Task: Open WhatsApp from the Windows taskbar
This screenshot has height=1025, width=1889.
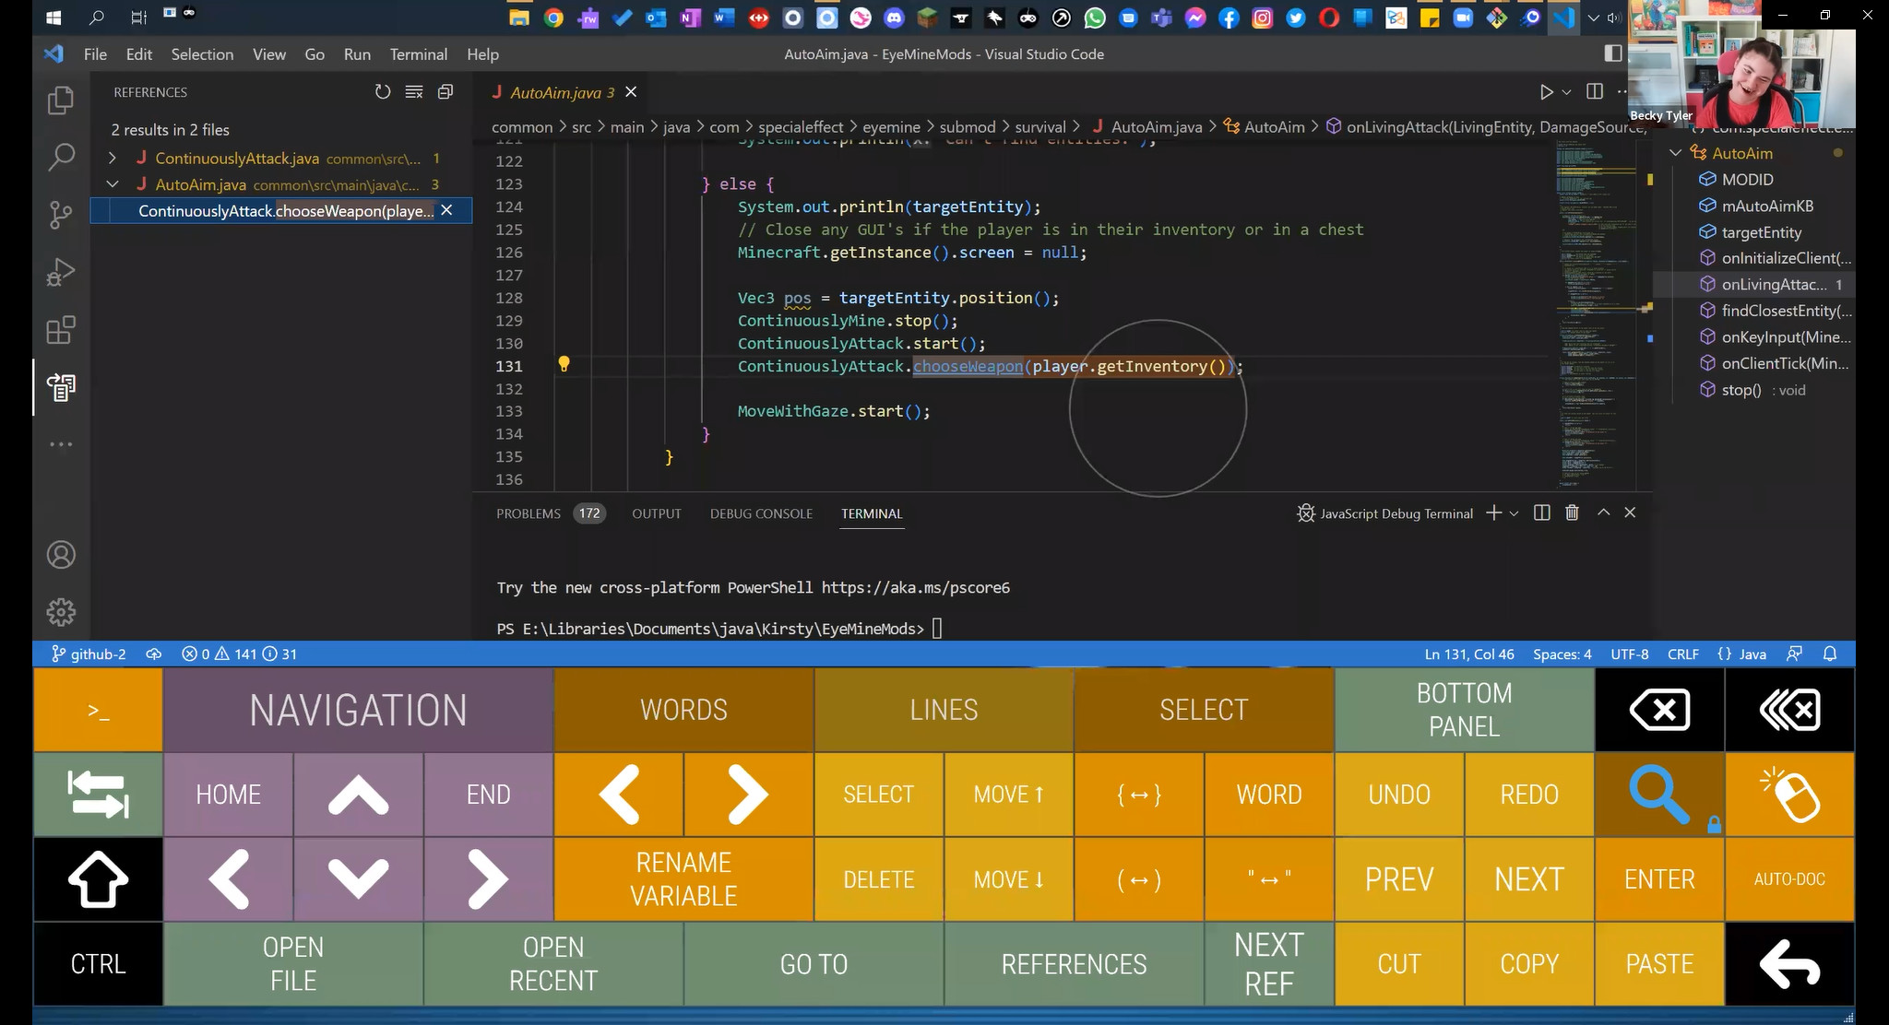Action: [1095, 18]
